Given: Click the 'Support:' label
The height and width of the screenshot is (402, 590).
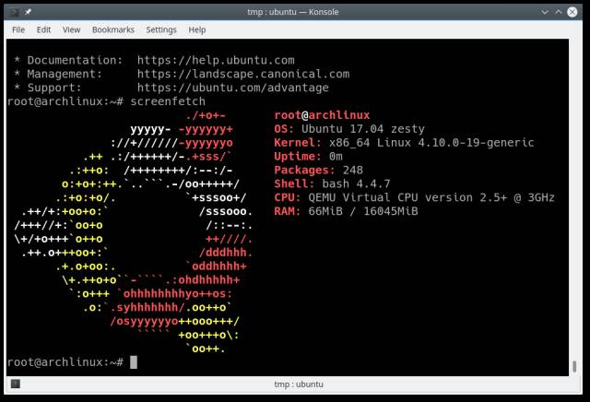Looking at the screenshot, I should coord(54,88).
